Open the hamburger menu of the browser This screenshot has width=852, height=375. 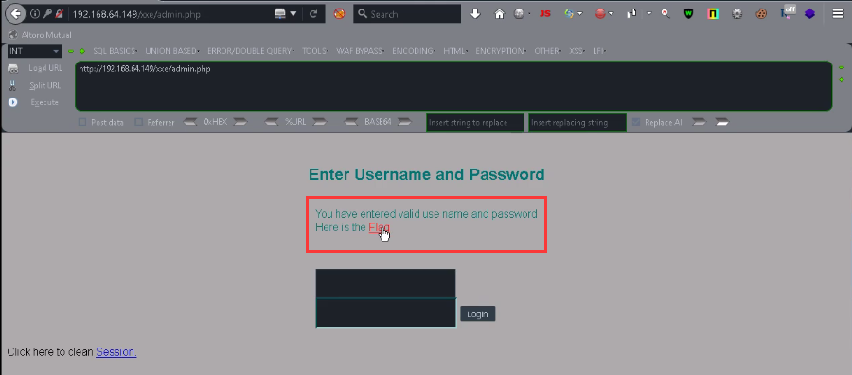[838, 14]
